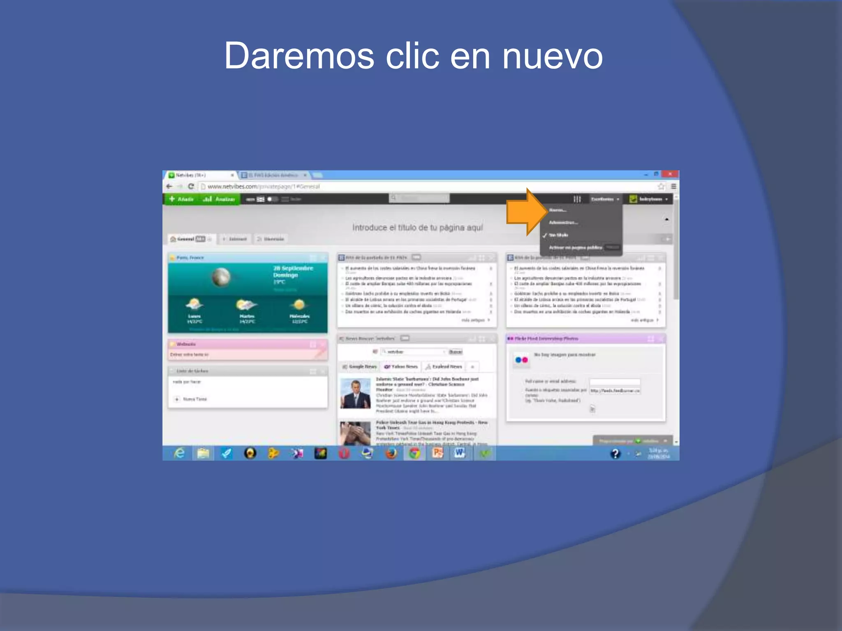Viewport: 842px width, 631px height.
Task: Close the Paris weather widget
Action: (x=323, y=258)
